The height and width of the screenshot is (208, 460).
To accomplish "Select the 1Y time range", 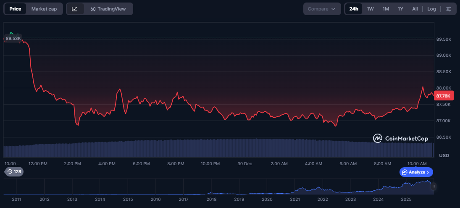I will pos(400,9).
